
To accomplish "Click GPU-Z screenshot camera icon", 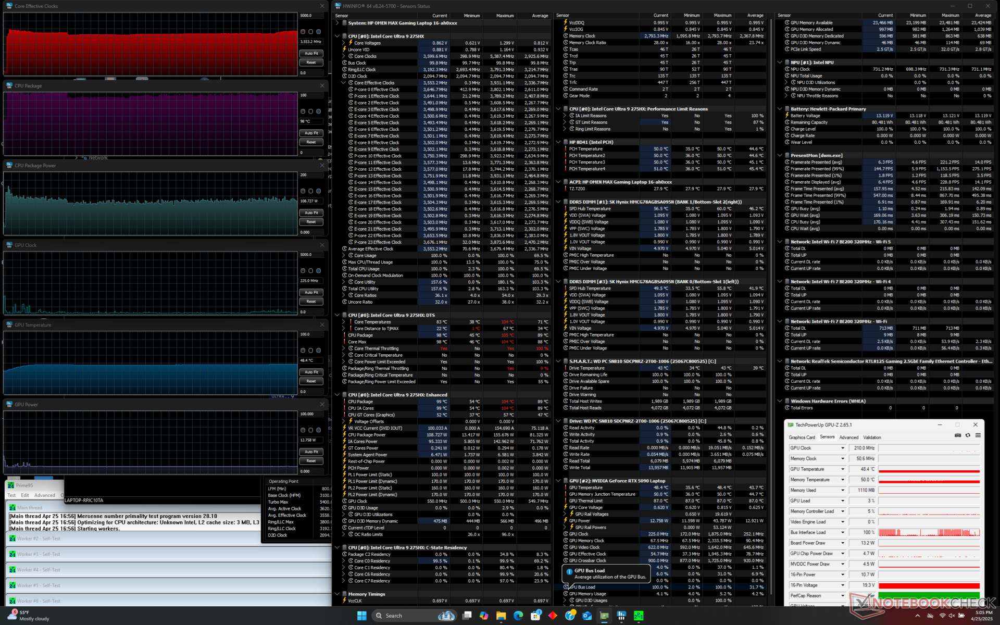I will [957, 435].
